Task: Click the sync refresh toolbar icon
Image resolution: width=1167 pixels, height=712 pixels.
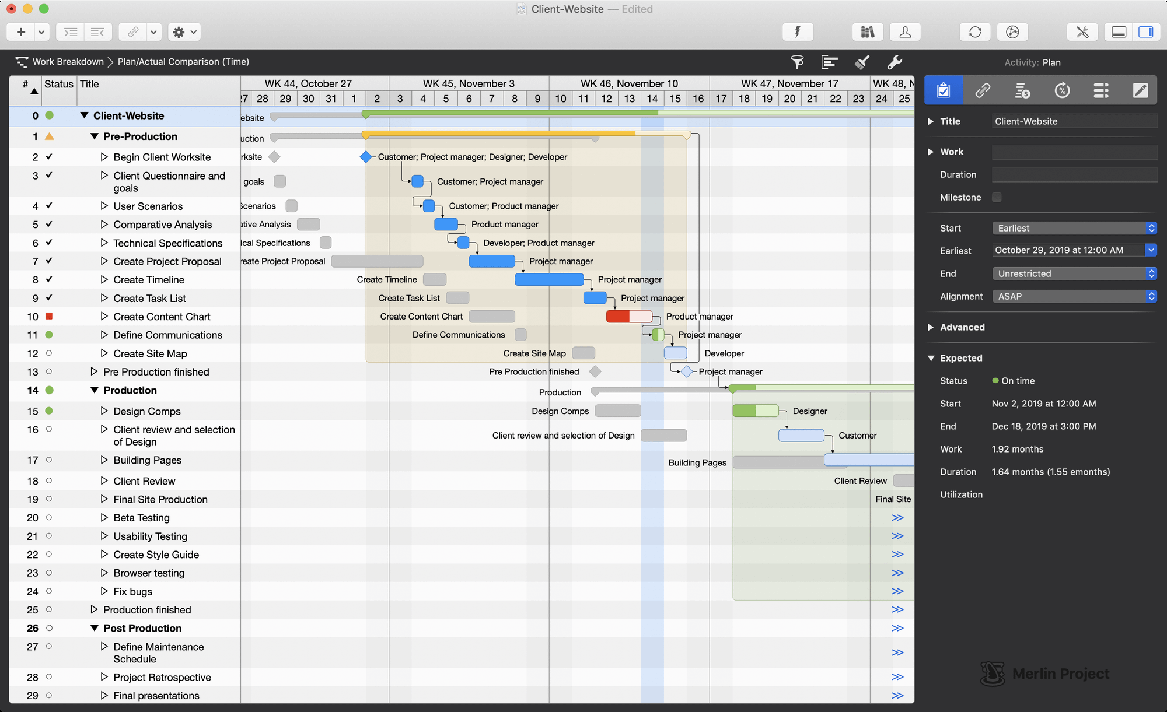Action: [975, 32]
